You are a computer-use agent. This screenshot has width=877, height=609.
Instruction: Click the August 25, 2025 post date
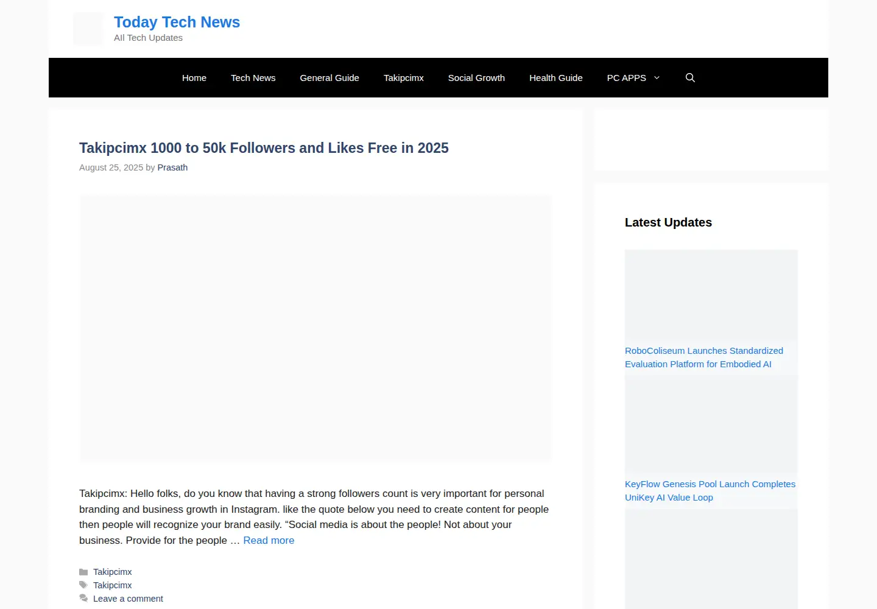pyautogui.click(x=111, y=167)
